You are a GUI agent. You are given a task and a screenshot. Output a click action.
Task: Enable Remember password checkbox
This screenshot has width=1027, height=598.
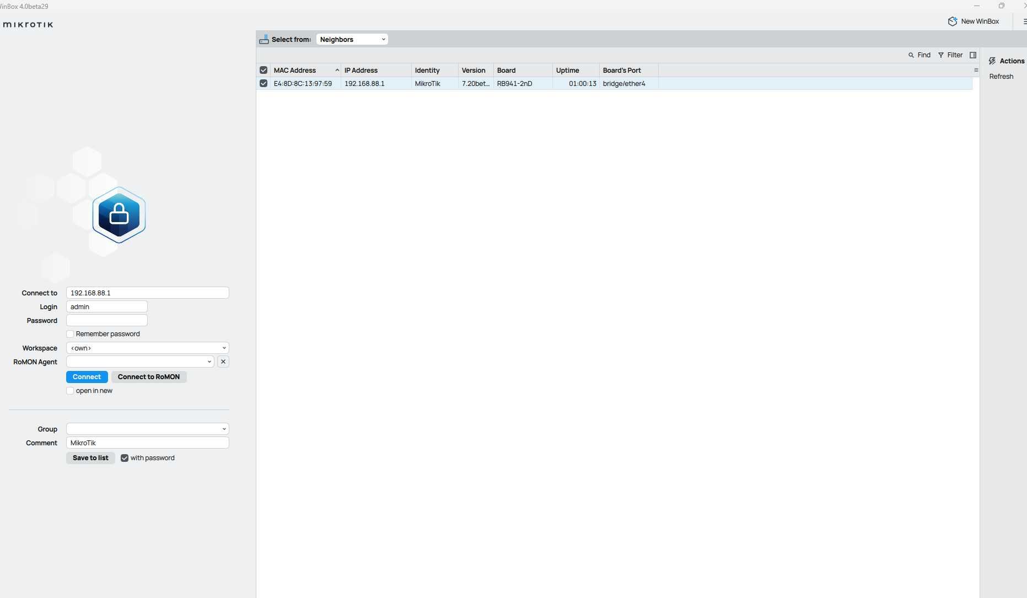tap(70, 334)
